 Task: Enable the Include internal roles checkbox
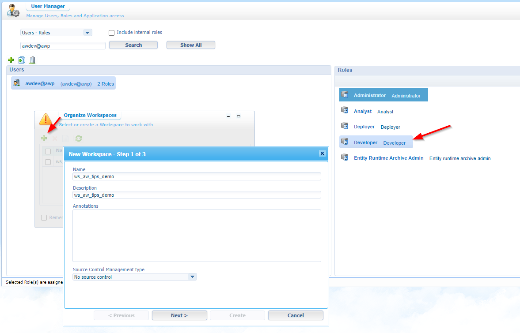click(x=112, y=33)
